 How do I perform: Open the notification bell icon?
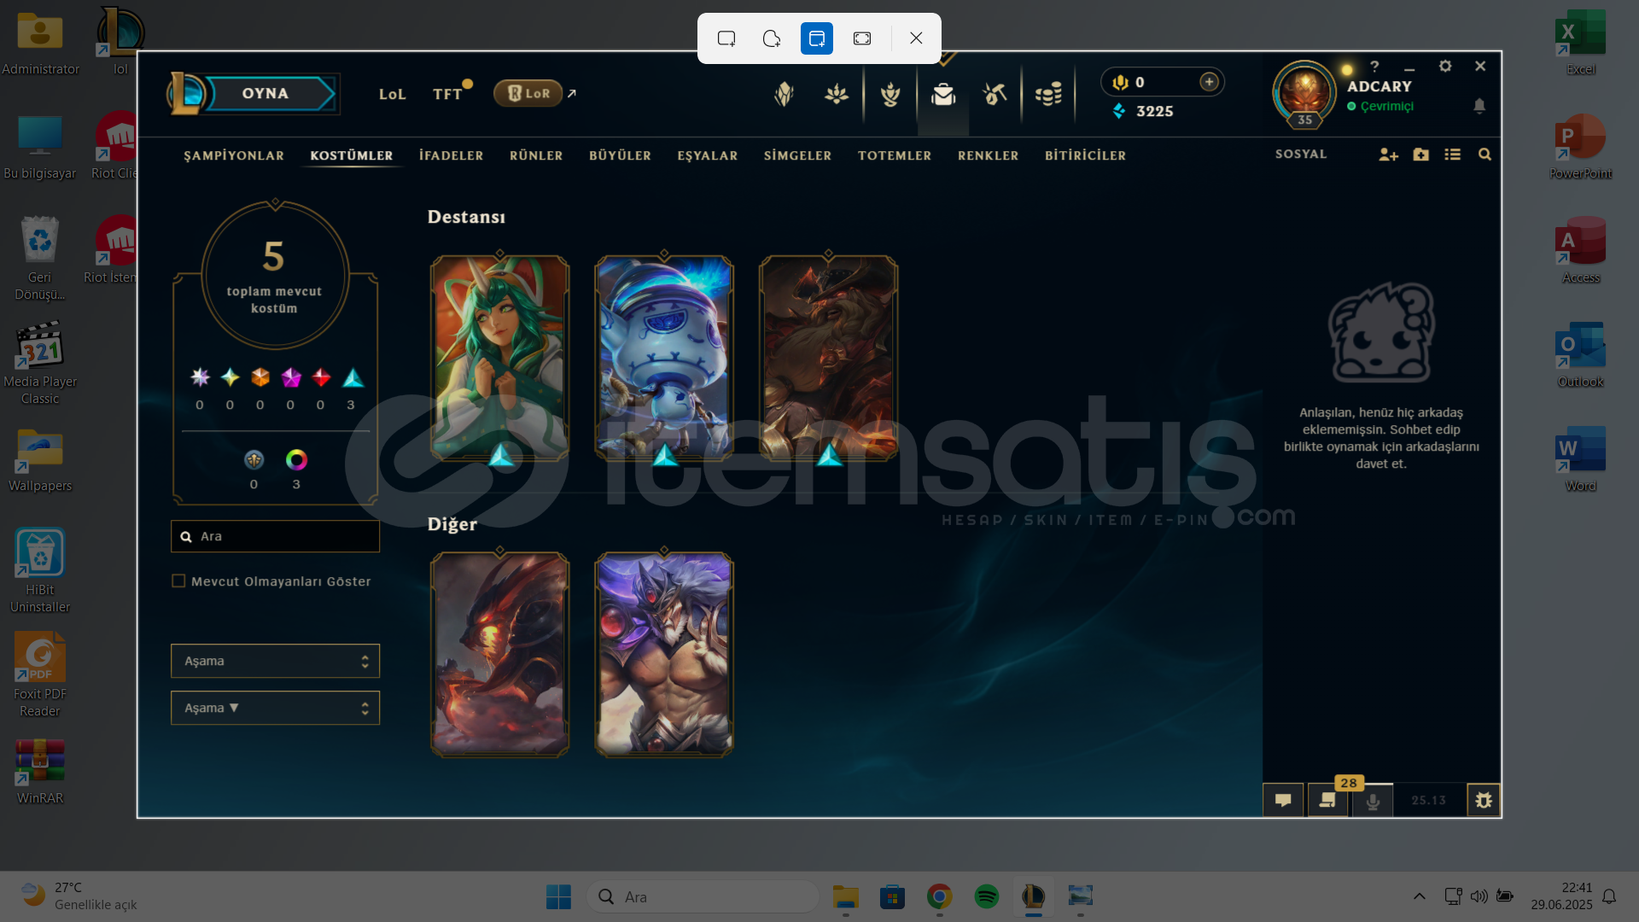tap(1479, 106)
